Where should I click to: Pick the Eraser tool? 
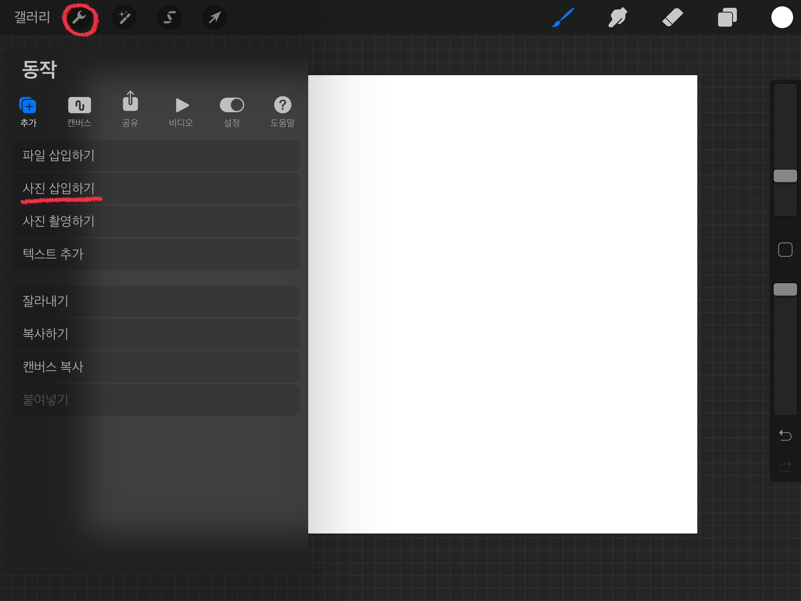[672, 18]
